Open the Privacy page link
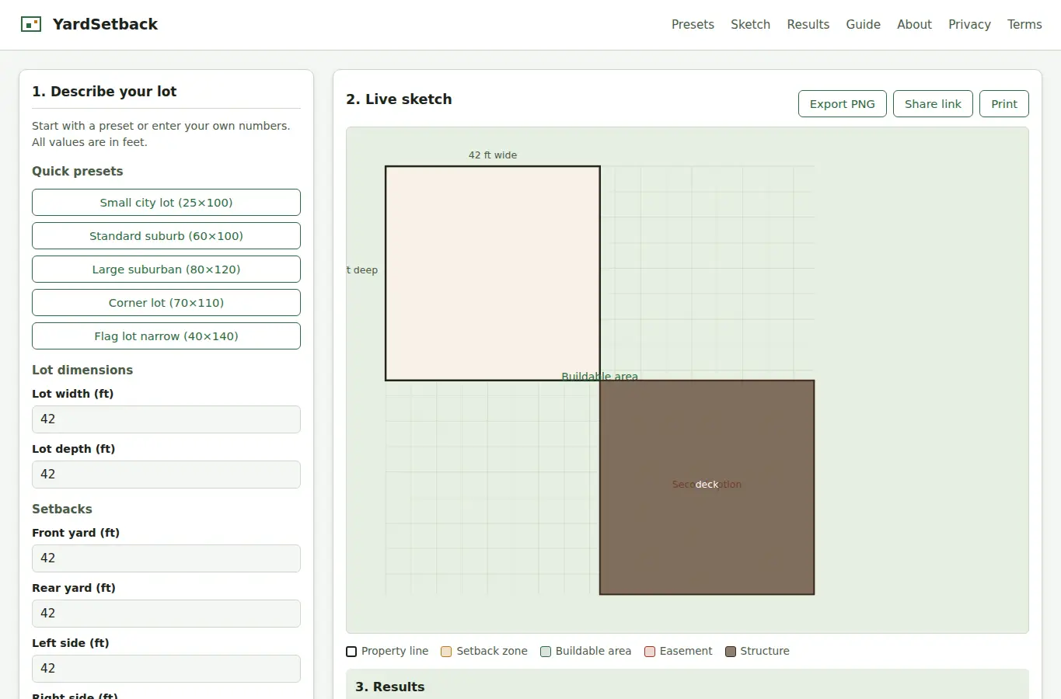The image size is (1061, 699). click(x=969, y=24)
